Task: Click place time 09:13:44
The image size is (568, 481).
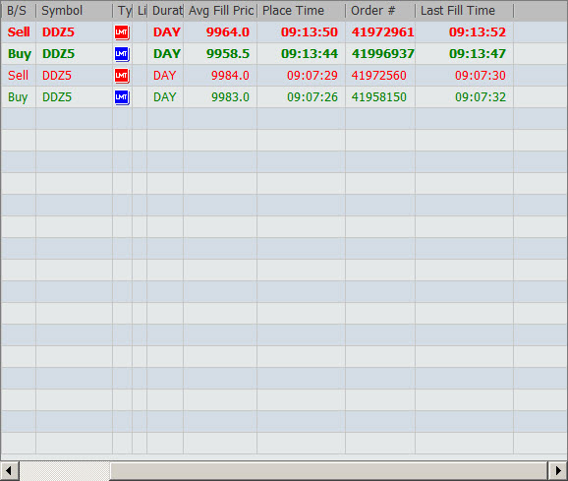Action: coord(310,54)
